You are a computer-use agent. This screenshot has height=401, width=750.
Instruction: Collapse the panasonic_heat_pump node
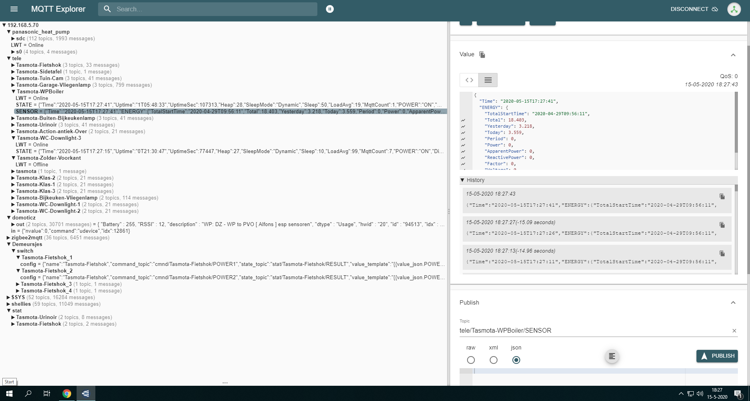click(x=9, y=32)
